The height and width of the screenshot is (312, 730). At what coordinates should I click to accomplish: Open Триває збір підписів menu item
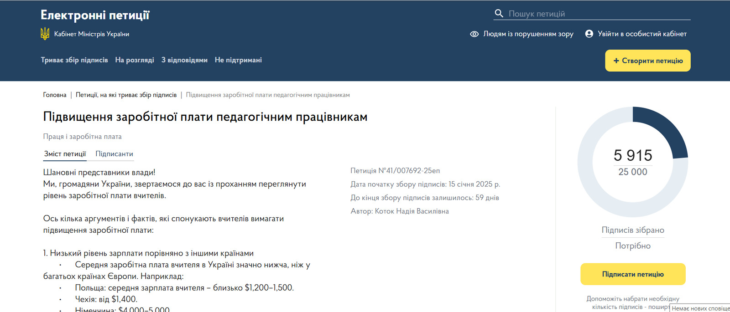pos(74,60)
